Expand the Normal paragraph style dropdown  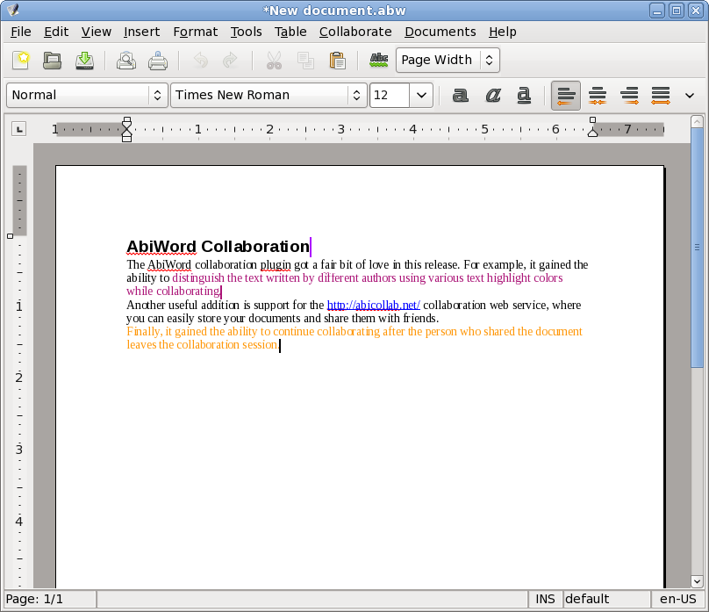[87, 95]
